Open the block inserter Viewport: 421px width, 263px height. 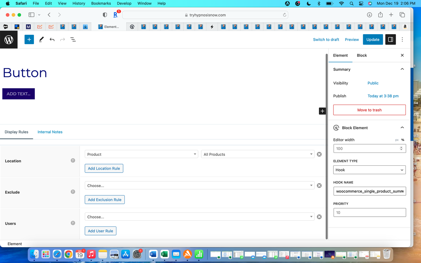pos(29,39)
